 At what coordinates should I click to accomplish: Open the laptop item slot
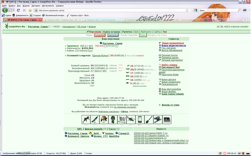pos(167,120)
